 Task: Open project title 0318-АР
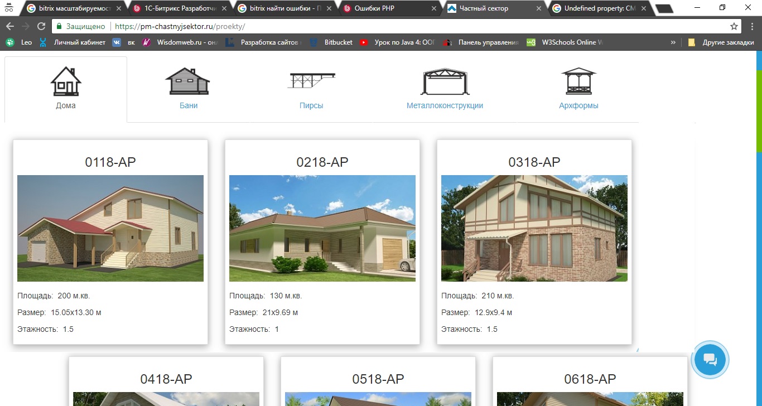(x=534, y=162)
